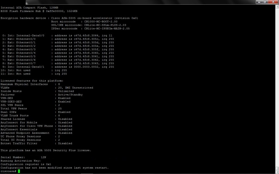This screenshot has height=174, width=279.
Task: Restore down the terminal window
Action: click(x=265, y=2)
